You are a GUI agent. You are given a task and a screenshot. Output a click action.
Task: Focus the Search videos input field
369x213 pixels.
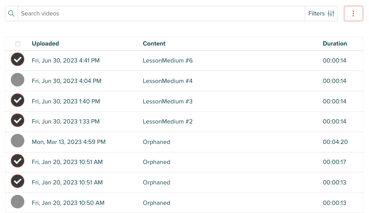(x=161, y=14)
